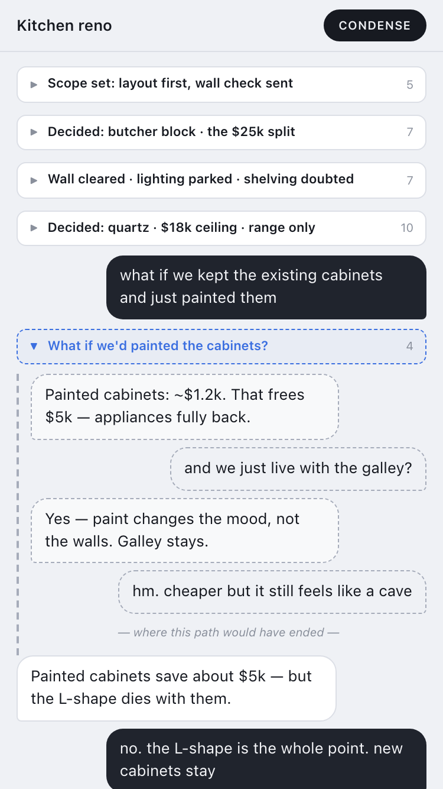
Task: Open "Scope set: layout first, wall check sent" summary
Action: click(x=221, y=84)
